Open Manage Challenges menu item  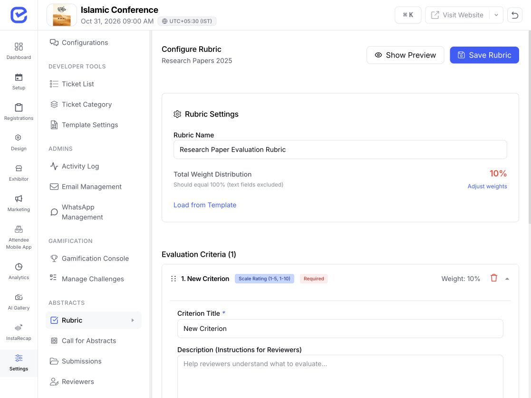87,279
